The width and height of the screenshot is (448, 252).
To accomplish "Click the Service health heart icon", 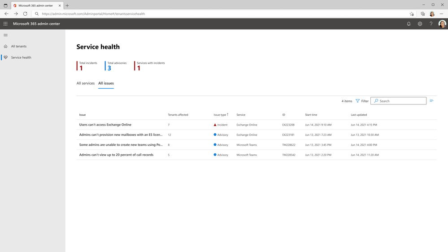I will pos(5,57).
